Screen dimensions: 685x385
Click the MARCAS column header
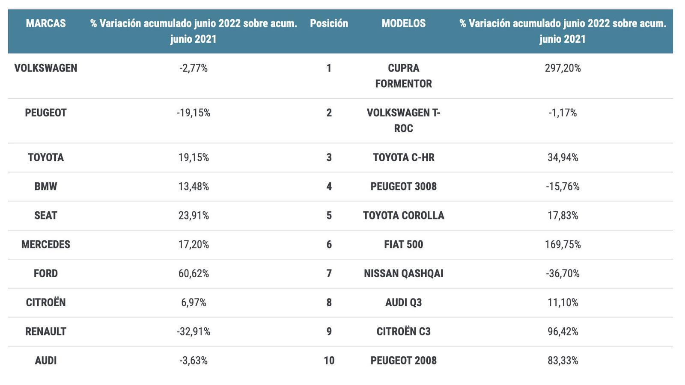(x=46, y=23)
